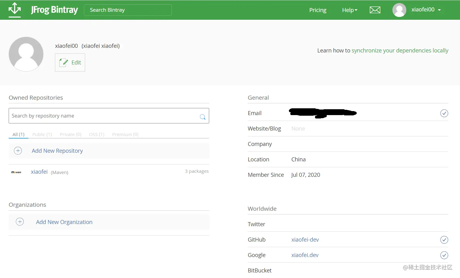Click the GitHub verified checkmark icon

444,240
